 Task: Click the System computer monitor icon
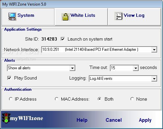(x=12, y=16)
